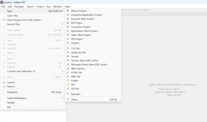Choose Exit from File menu
The height and width of the screenshot is (122, 207).
coord(33,107)
